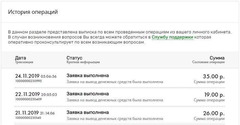Open the Службу поддержки link
Image resolution: width=240 pixels, height=125 pixels.
point(172,37)
